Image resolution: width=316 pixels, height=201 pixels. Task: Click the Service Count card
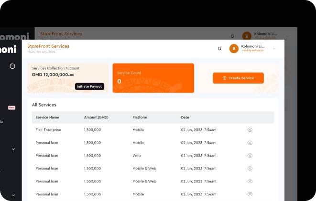pyautogui.click(x=153, y=78)
